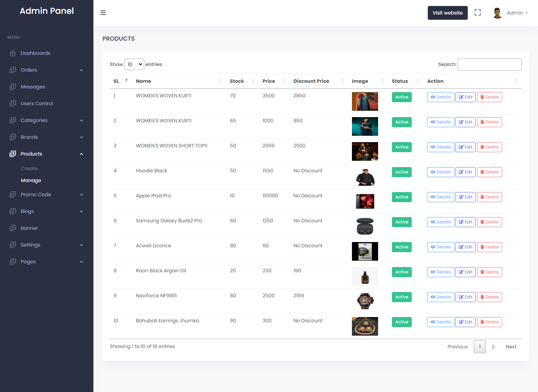Image resolution: width=538 pixels, height=392 pixels.
Task: Click the Admin user avatar
Action: point(497,13)
